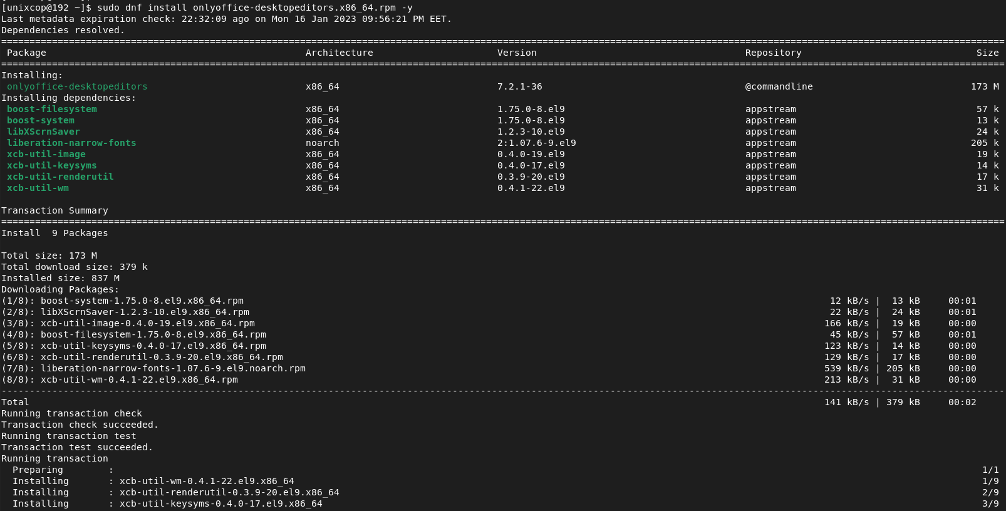The width and height of the screenshot is (1006, 511).
Task: Click the Architecture column header
Action: [340, 53]
